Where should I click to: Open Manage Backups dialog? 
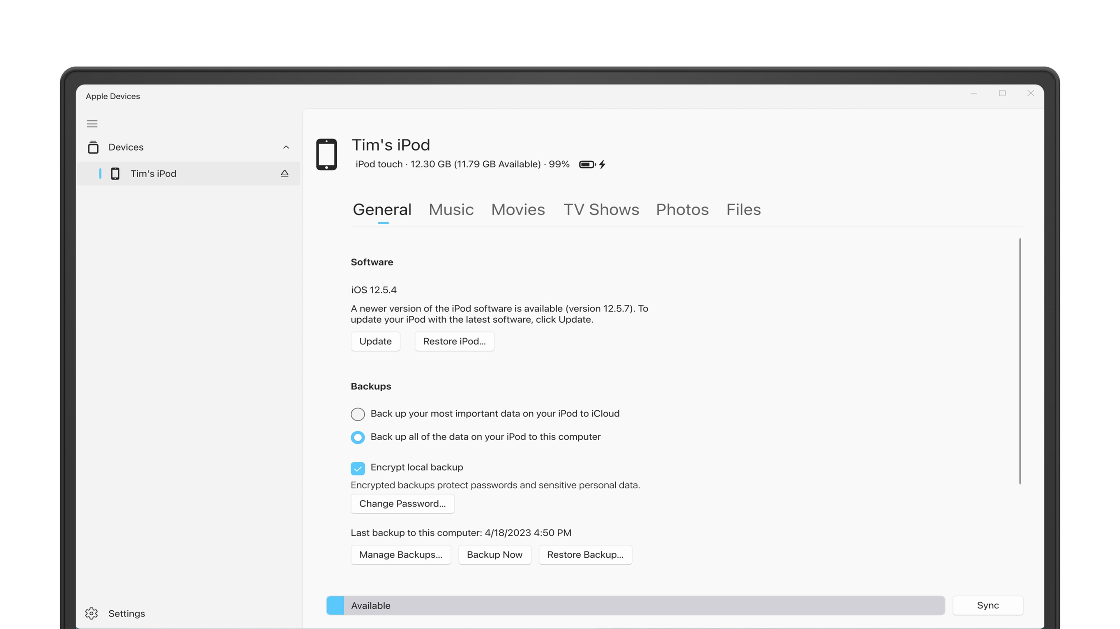pyautogui.click(x=400, y=555)
